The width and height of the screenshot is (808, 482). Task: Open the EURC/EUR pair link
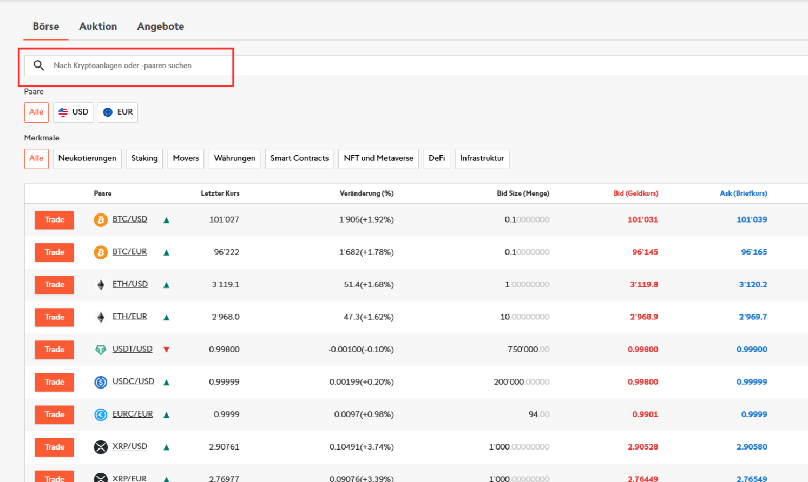[x=133, y=414]
